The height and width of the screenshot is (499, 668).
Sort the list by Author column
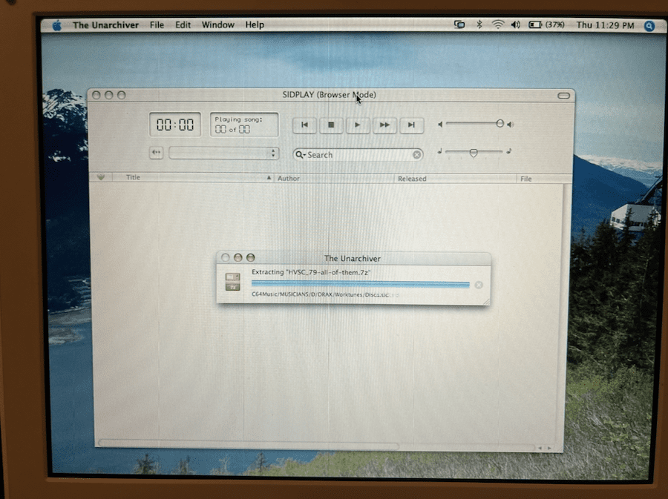[289, 178]
